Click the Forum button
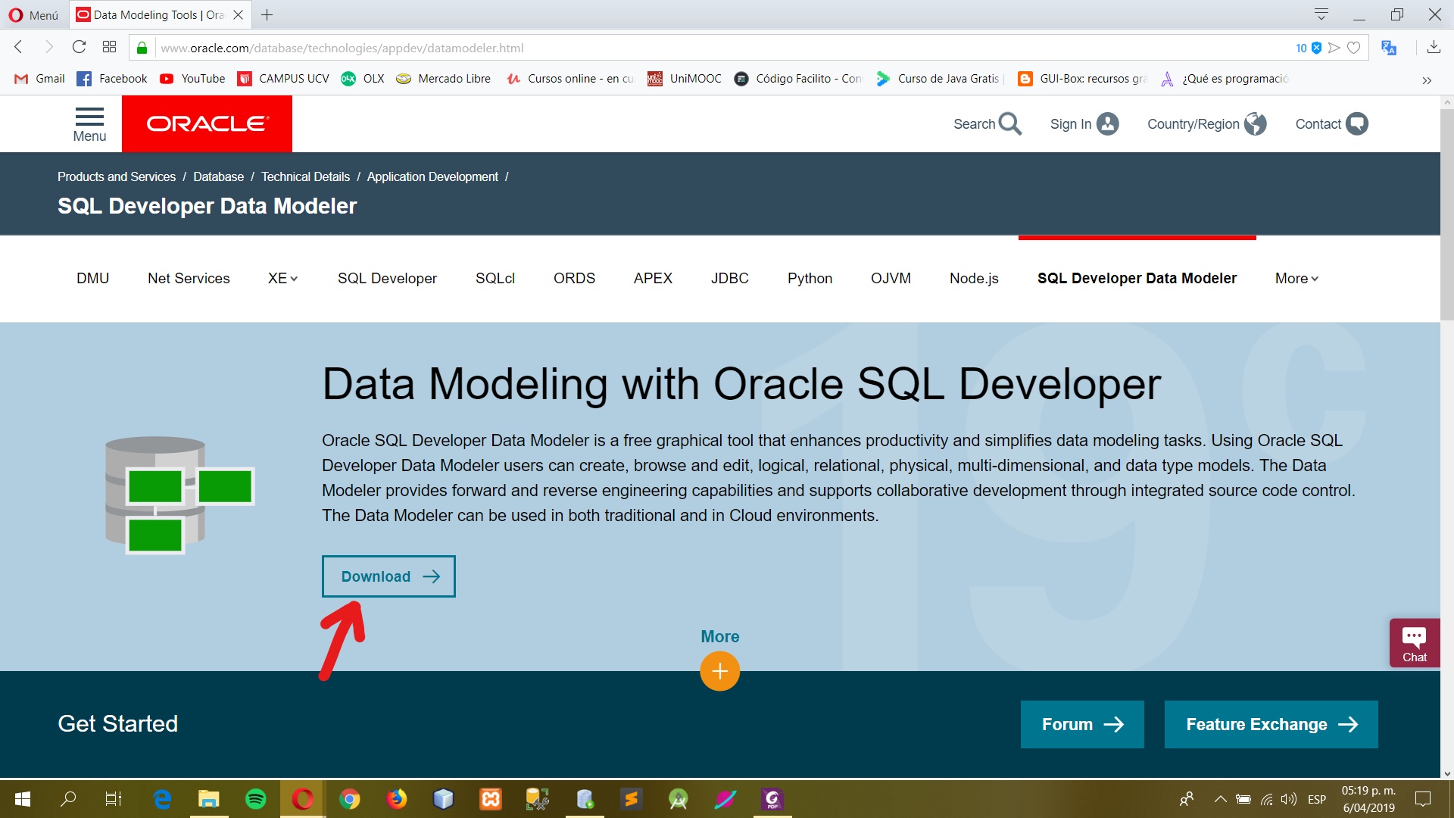Image resolution: width=1454 pixels, height=818 pixels. click(x=1081, y=724)
